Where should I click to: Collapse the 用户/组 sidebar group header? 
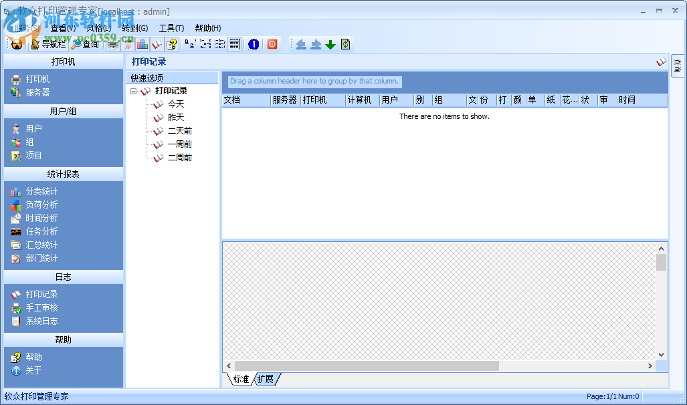(x=64, y=111)
